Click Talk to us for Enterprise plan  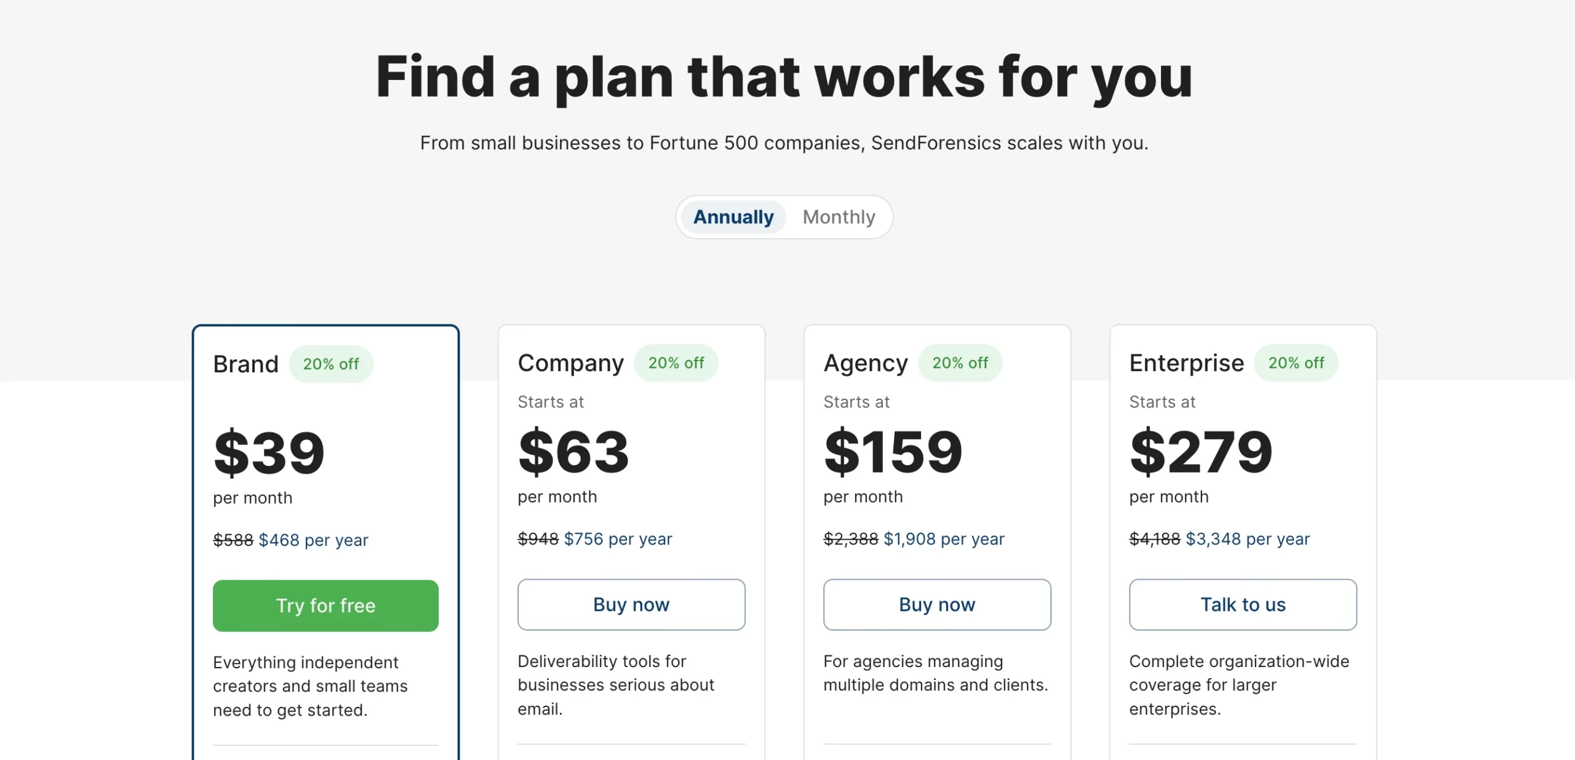(x=1243, y=604)
